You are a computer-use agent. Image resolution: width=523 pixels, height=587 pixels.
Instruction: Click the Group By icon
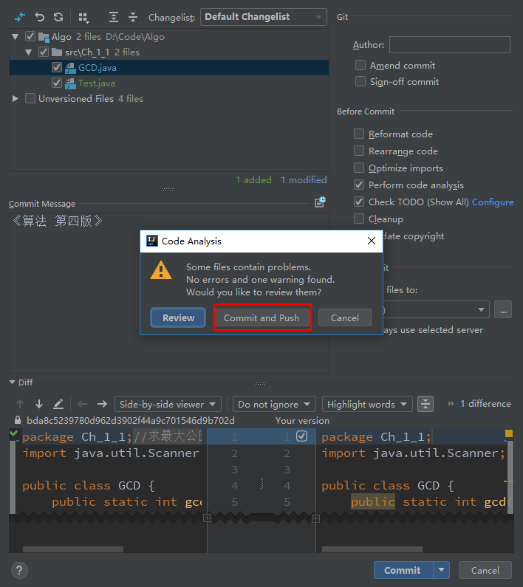pos(83,16)
